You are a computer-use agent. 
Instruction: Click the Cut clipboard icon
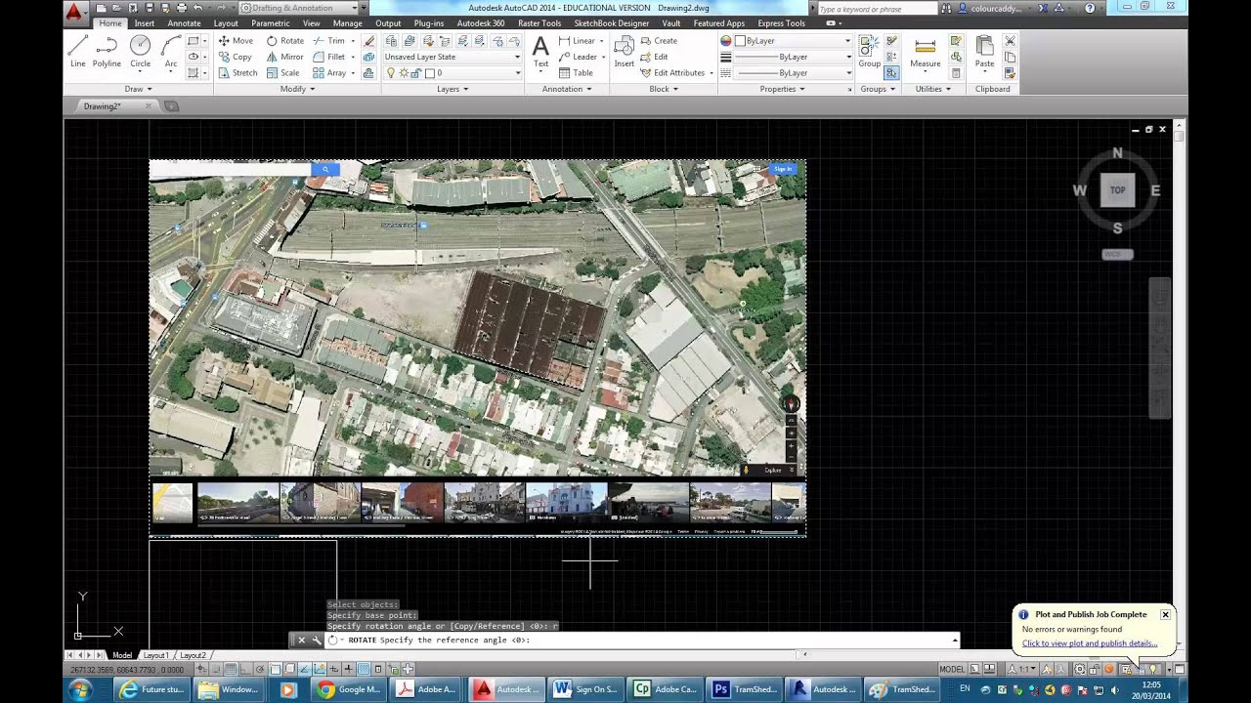click(1010, 41)
